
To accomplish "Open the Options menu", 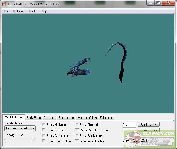I will click(19, 11).
